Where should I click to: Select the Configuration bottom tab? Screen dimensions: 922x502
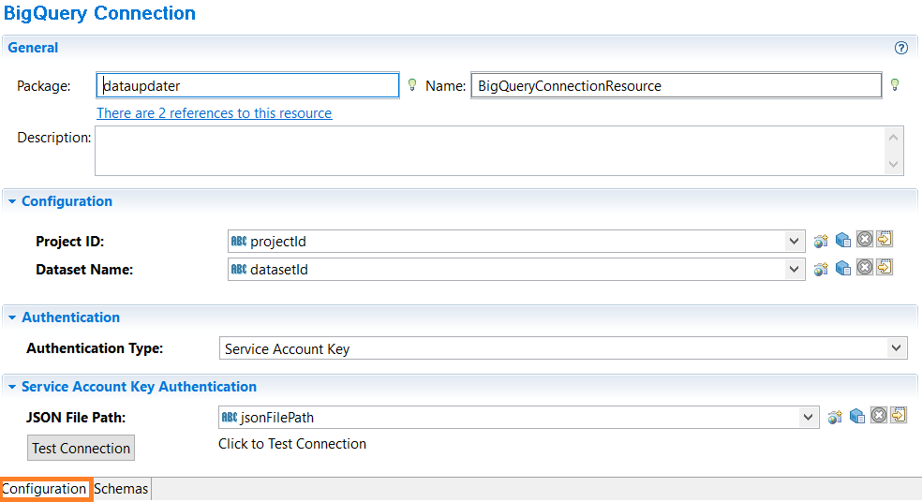click(x=44, y=489)
